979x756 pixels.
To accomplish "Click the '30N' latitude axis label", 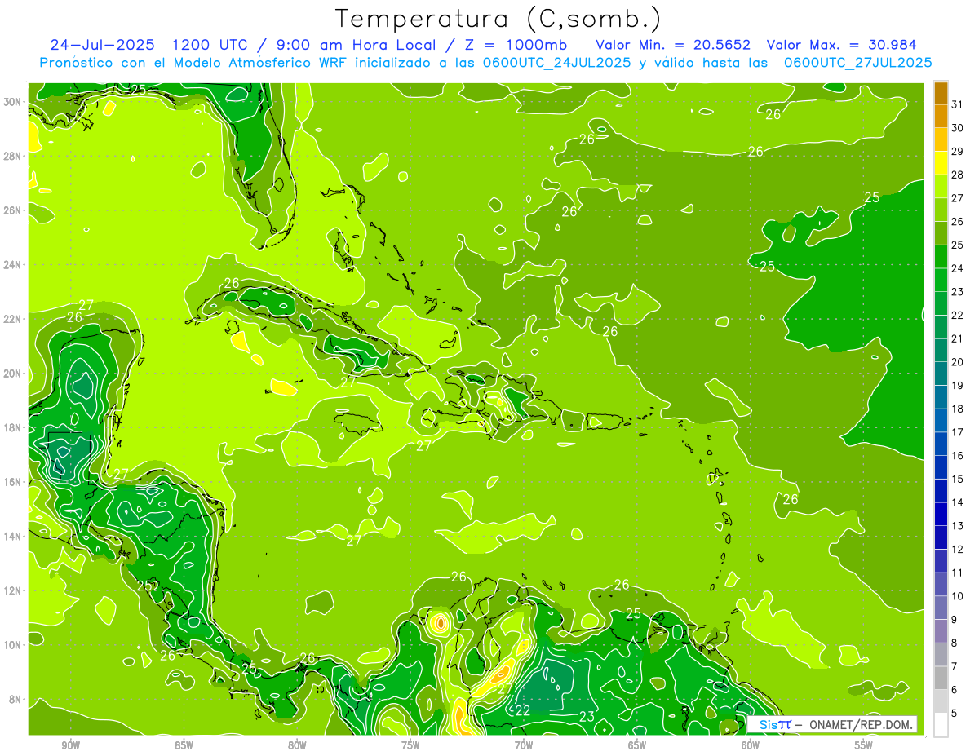I will (x=13, y=101).
